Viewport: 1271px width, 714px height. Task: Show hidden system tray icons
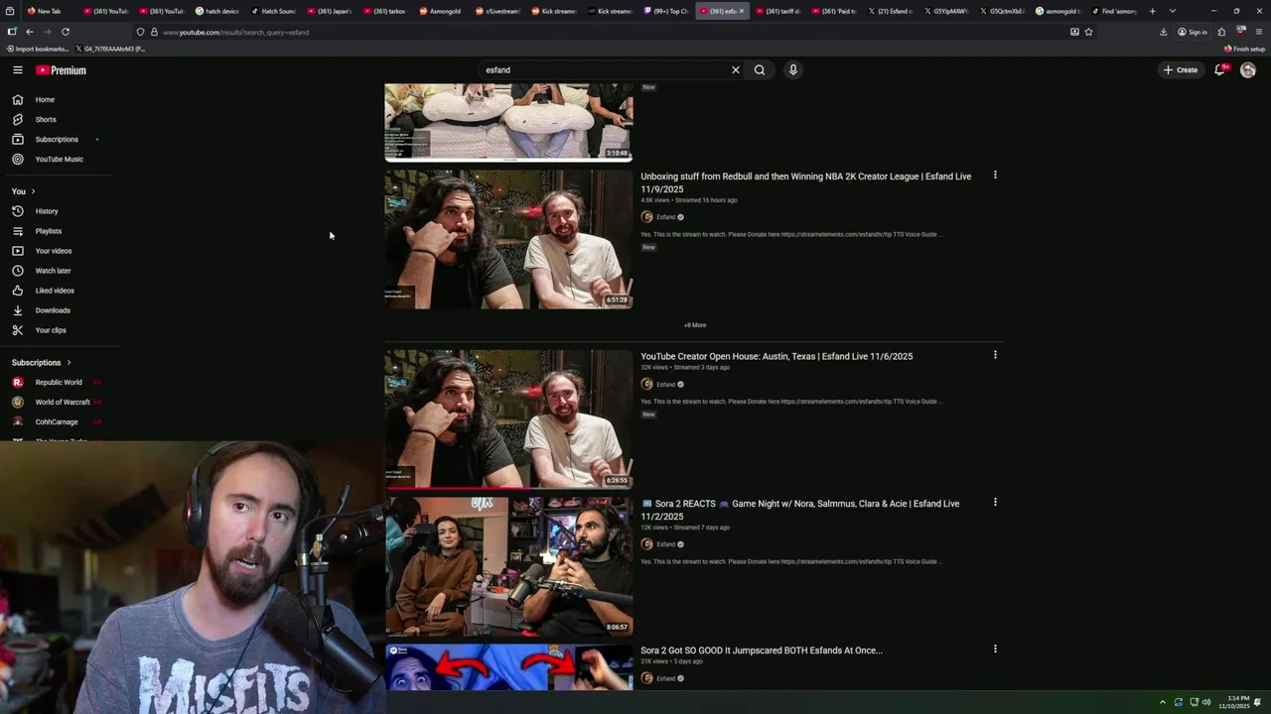[1162, 702]
